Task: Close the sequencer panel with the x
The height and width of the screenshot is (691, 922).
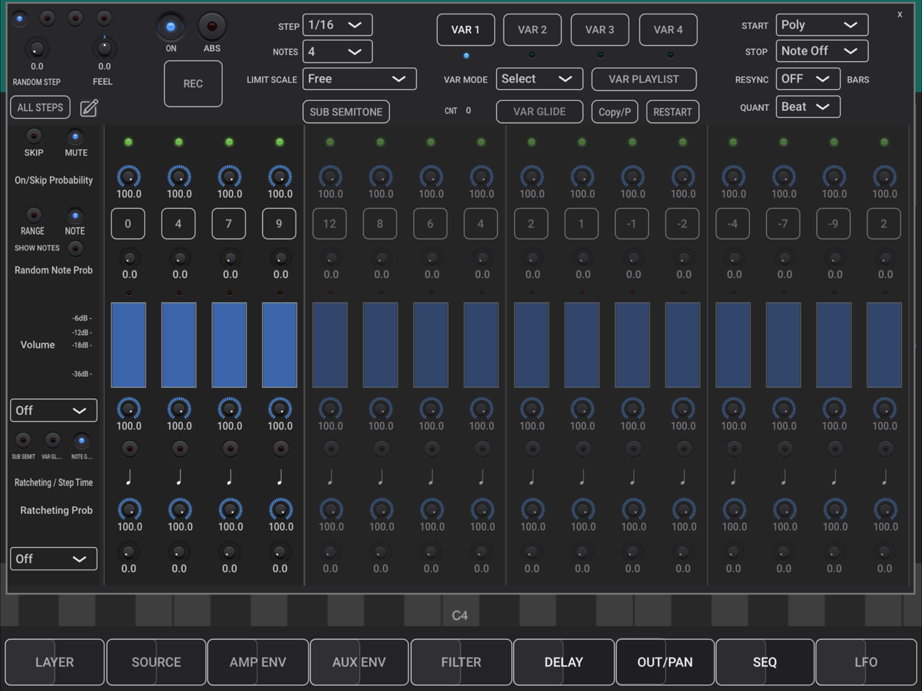Action: (x=900, y=14)
